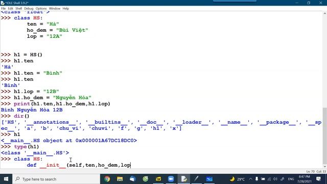Open the Help menu
327x184 pixels.
66,9
